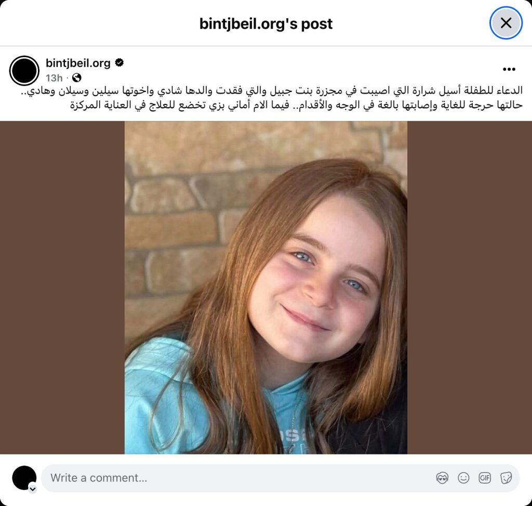The image size is (532, 506).
Task: Click the brown margin right of photo
Action: point(470,287)
